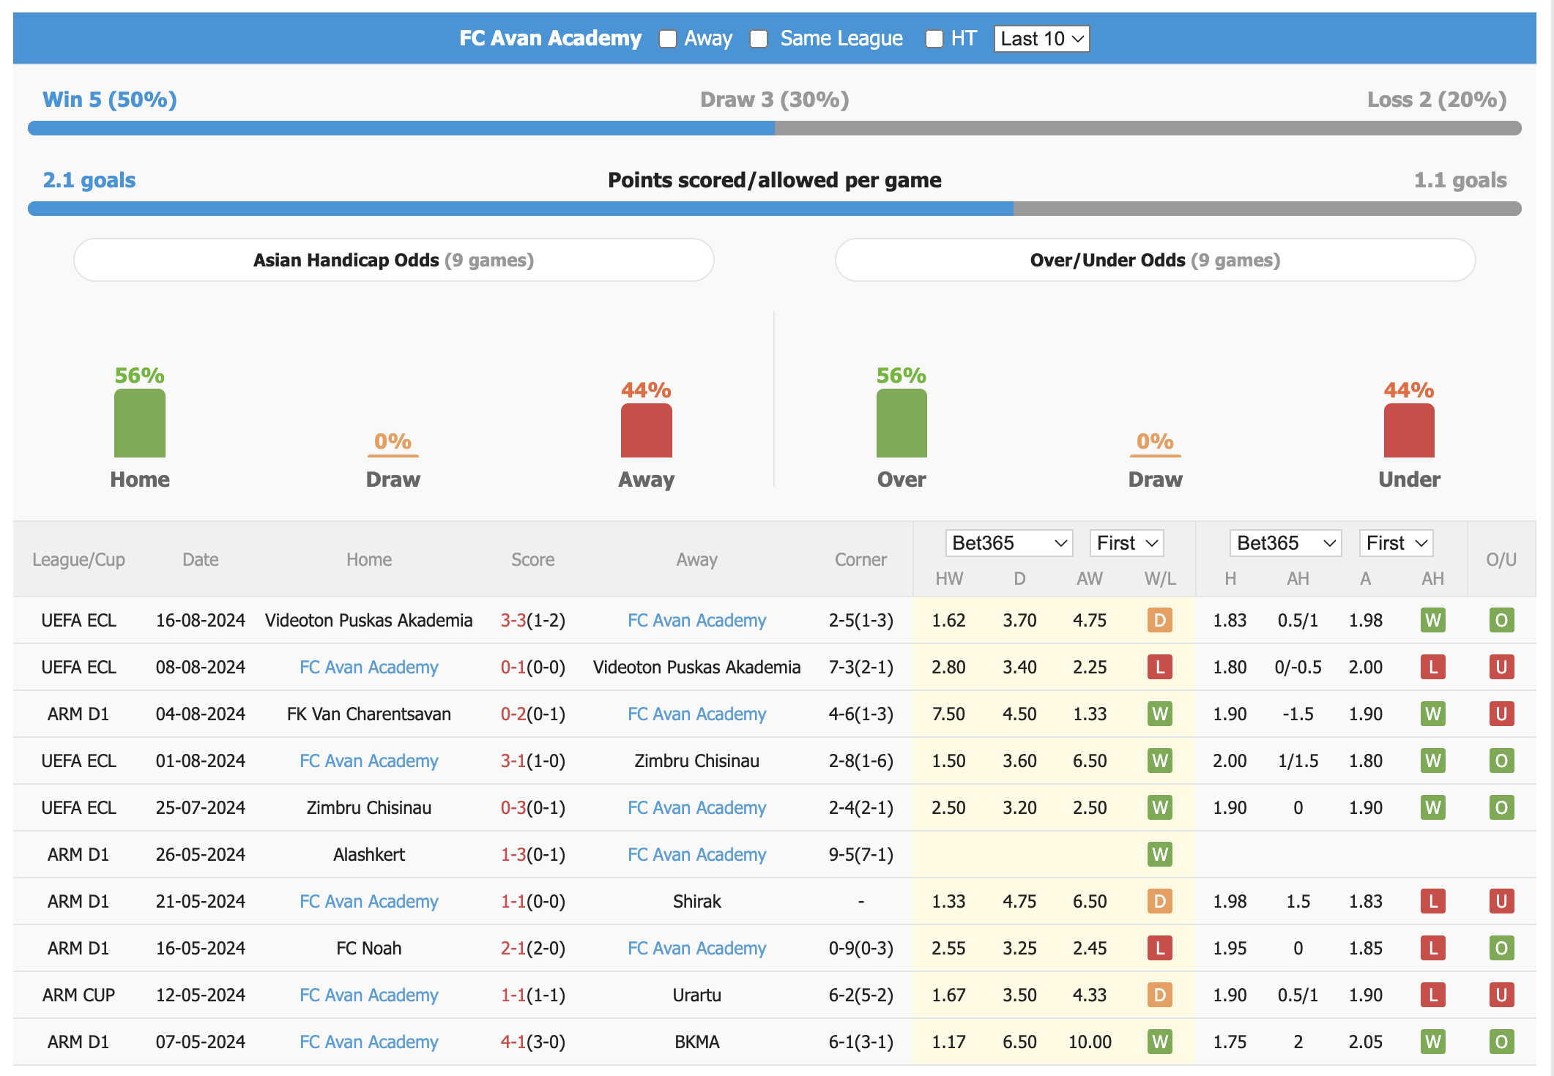The width and height of the screenshot is (1554, 1076).
Task: Click handicap L badge in FC Noah row
Action: pos(1433,948)
